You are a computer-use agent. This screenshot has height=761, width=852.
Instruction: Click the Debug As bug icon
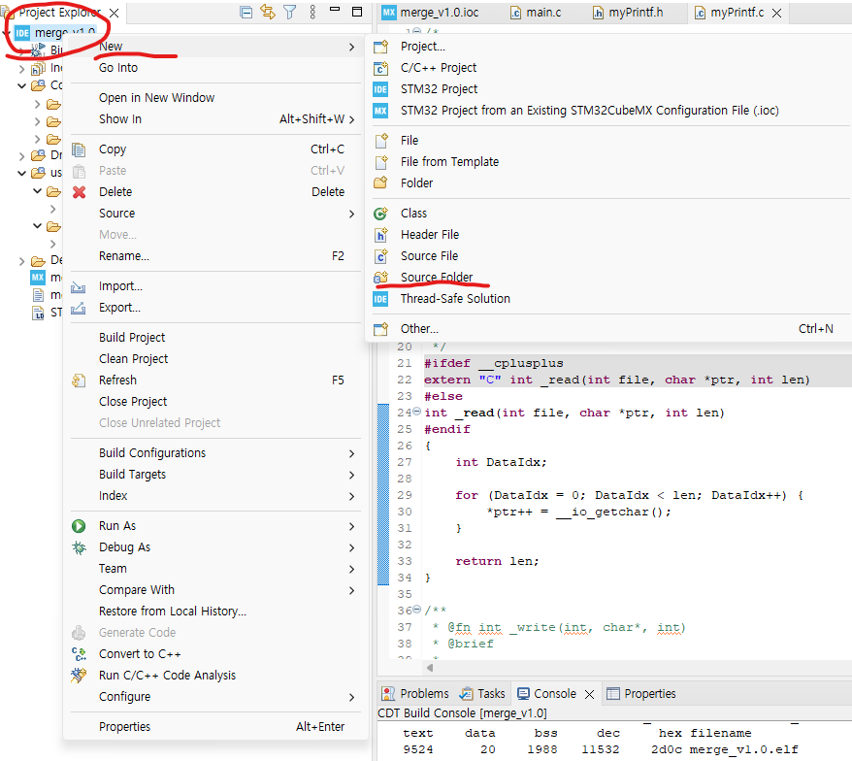[x=79, y=547]
